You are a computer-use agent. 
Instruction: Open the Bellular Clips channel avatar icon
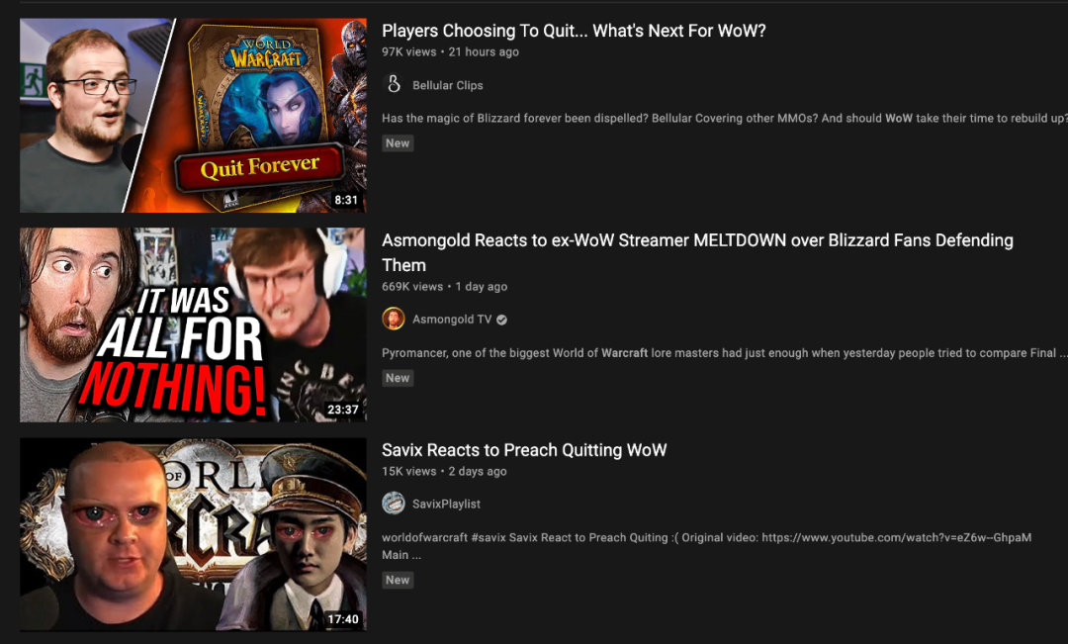[394, 84]
